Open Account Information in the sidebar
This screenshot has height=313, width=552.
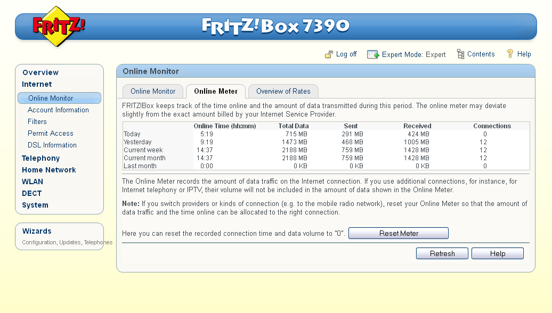tap(58, 110)
